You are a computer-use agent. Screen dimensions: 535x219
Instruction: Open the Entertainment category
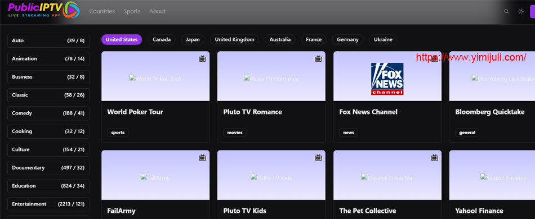tap(48, 204)
